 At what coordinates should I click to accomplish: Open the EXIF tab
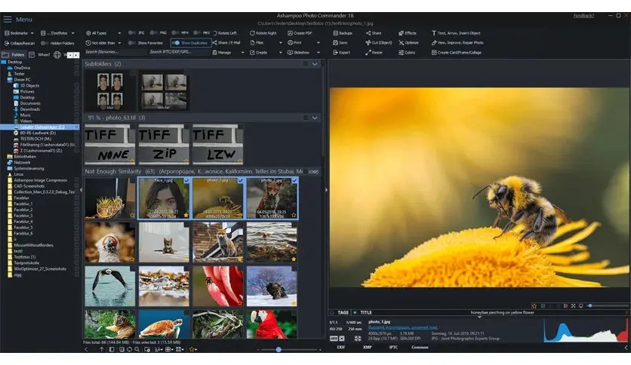point(341,348)
